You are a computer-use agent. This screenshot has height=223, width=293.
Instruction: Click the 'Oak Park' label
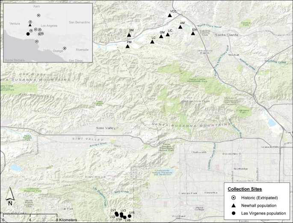[67, 209]
